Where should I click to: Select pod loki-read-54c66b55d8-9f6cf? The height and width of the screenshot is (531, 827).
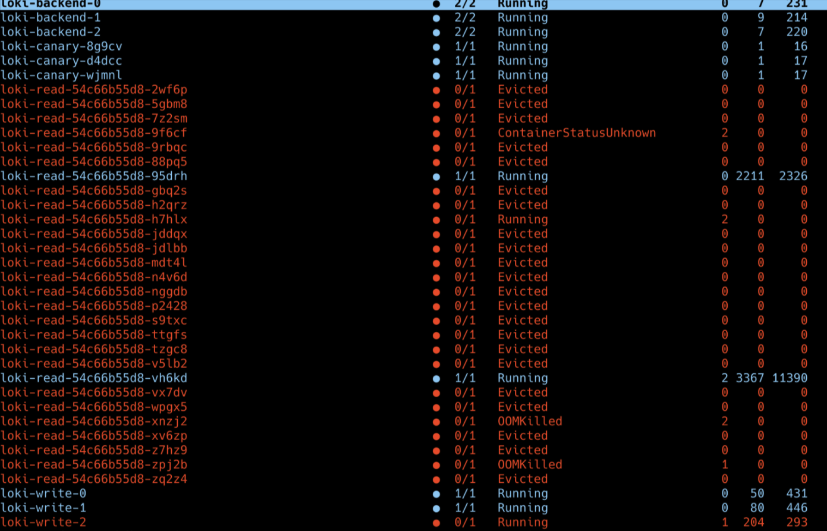[94, 133]
